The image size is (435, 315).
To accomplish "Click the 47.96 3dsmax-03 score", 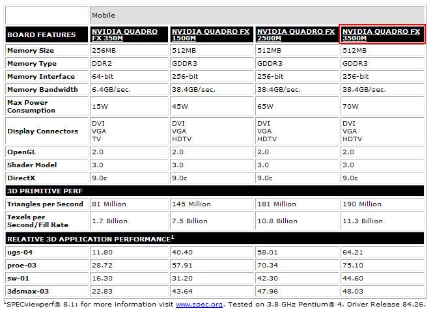I will 268,292.
